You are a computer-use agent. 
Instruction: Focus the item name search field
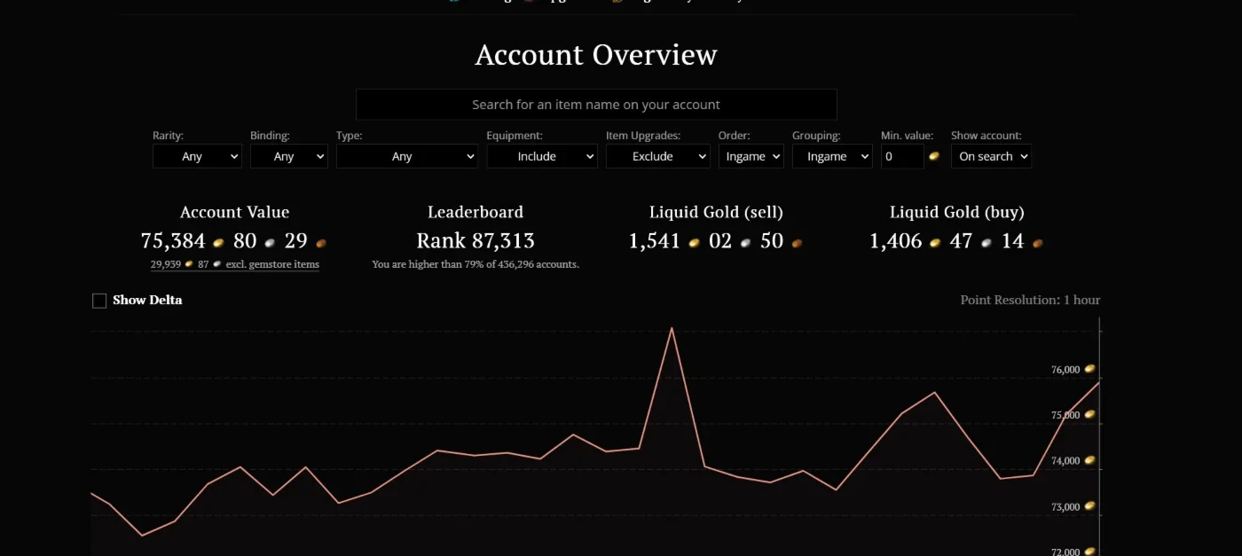coord(596,105)
